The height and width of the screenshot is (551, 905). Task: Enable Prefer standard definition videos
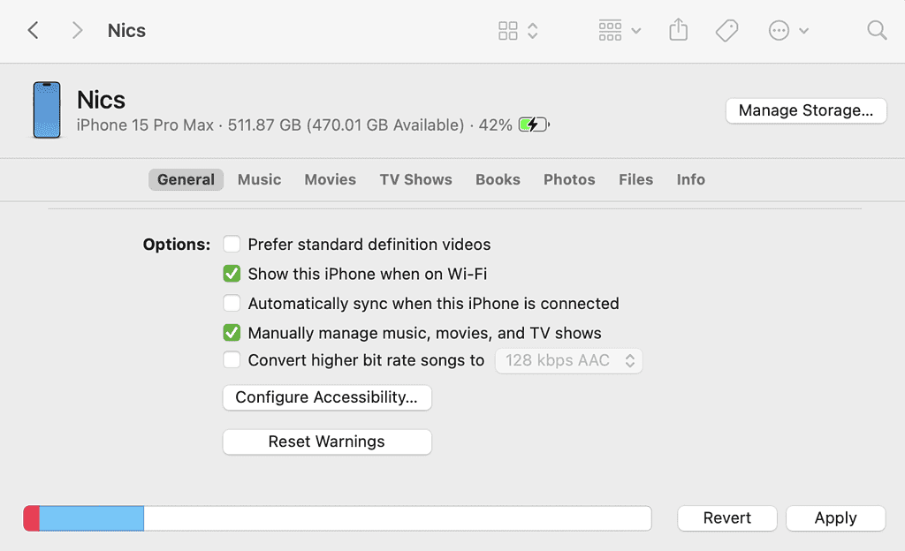232,245
